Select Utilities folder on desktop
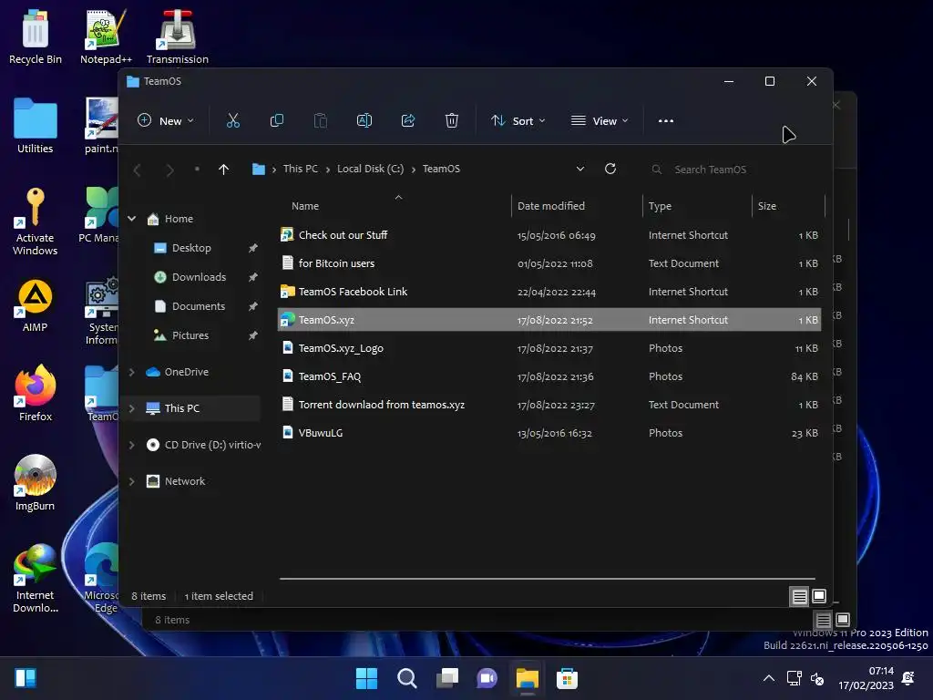The height and width of the screenshot is (700, 933). coord(36,126)
